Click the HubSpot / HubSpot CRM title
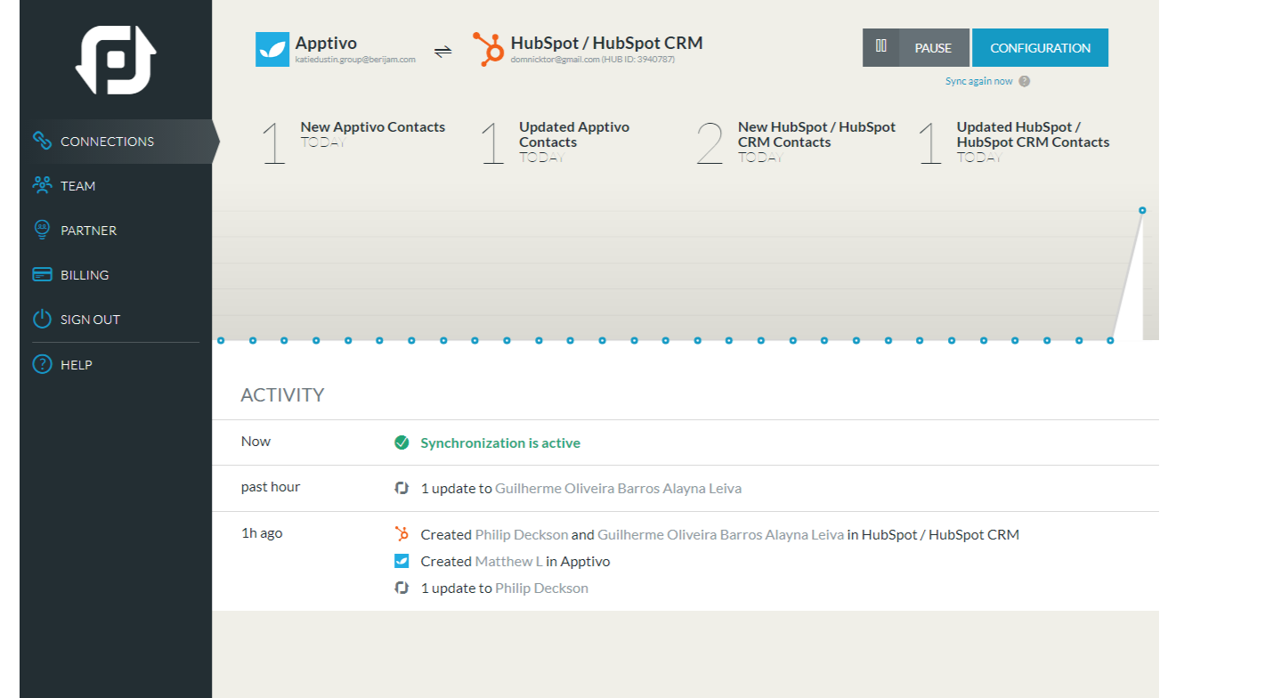 point(607,43)
